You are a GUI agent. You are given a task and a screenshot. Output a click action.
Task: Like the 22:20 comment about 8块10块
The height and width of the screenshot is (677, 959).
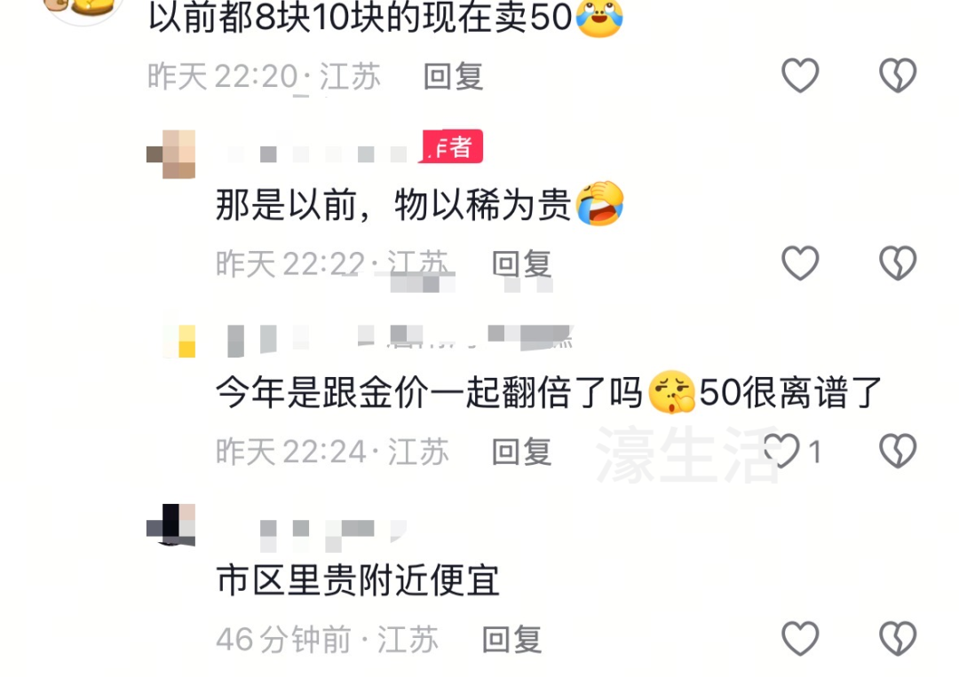coord(800,75)
